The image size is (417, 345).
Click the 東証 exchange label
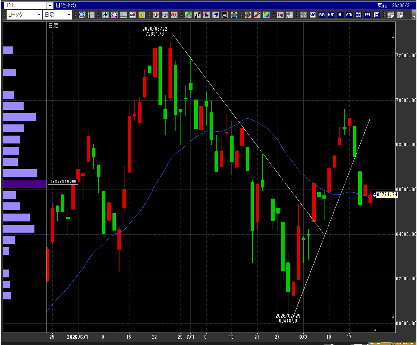[x=383, y=5]
